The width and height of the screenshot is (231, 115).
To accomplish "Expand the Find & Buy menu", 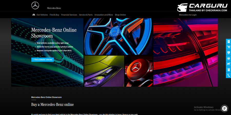I will click(x=54, y=15).
